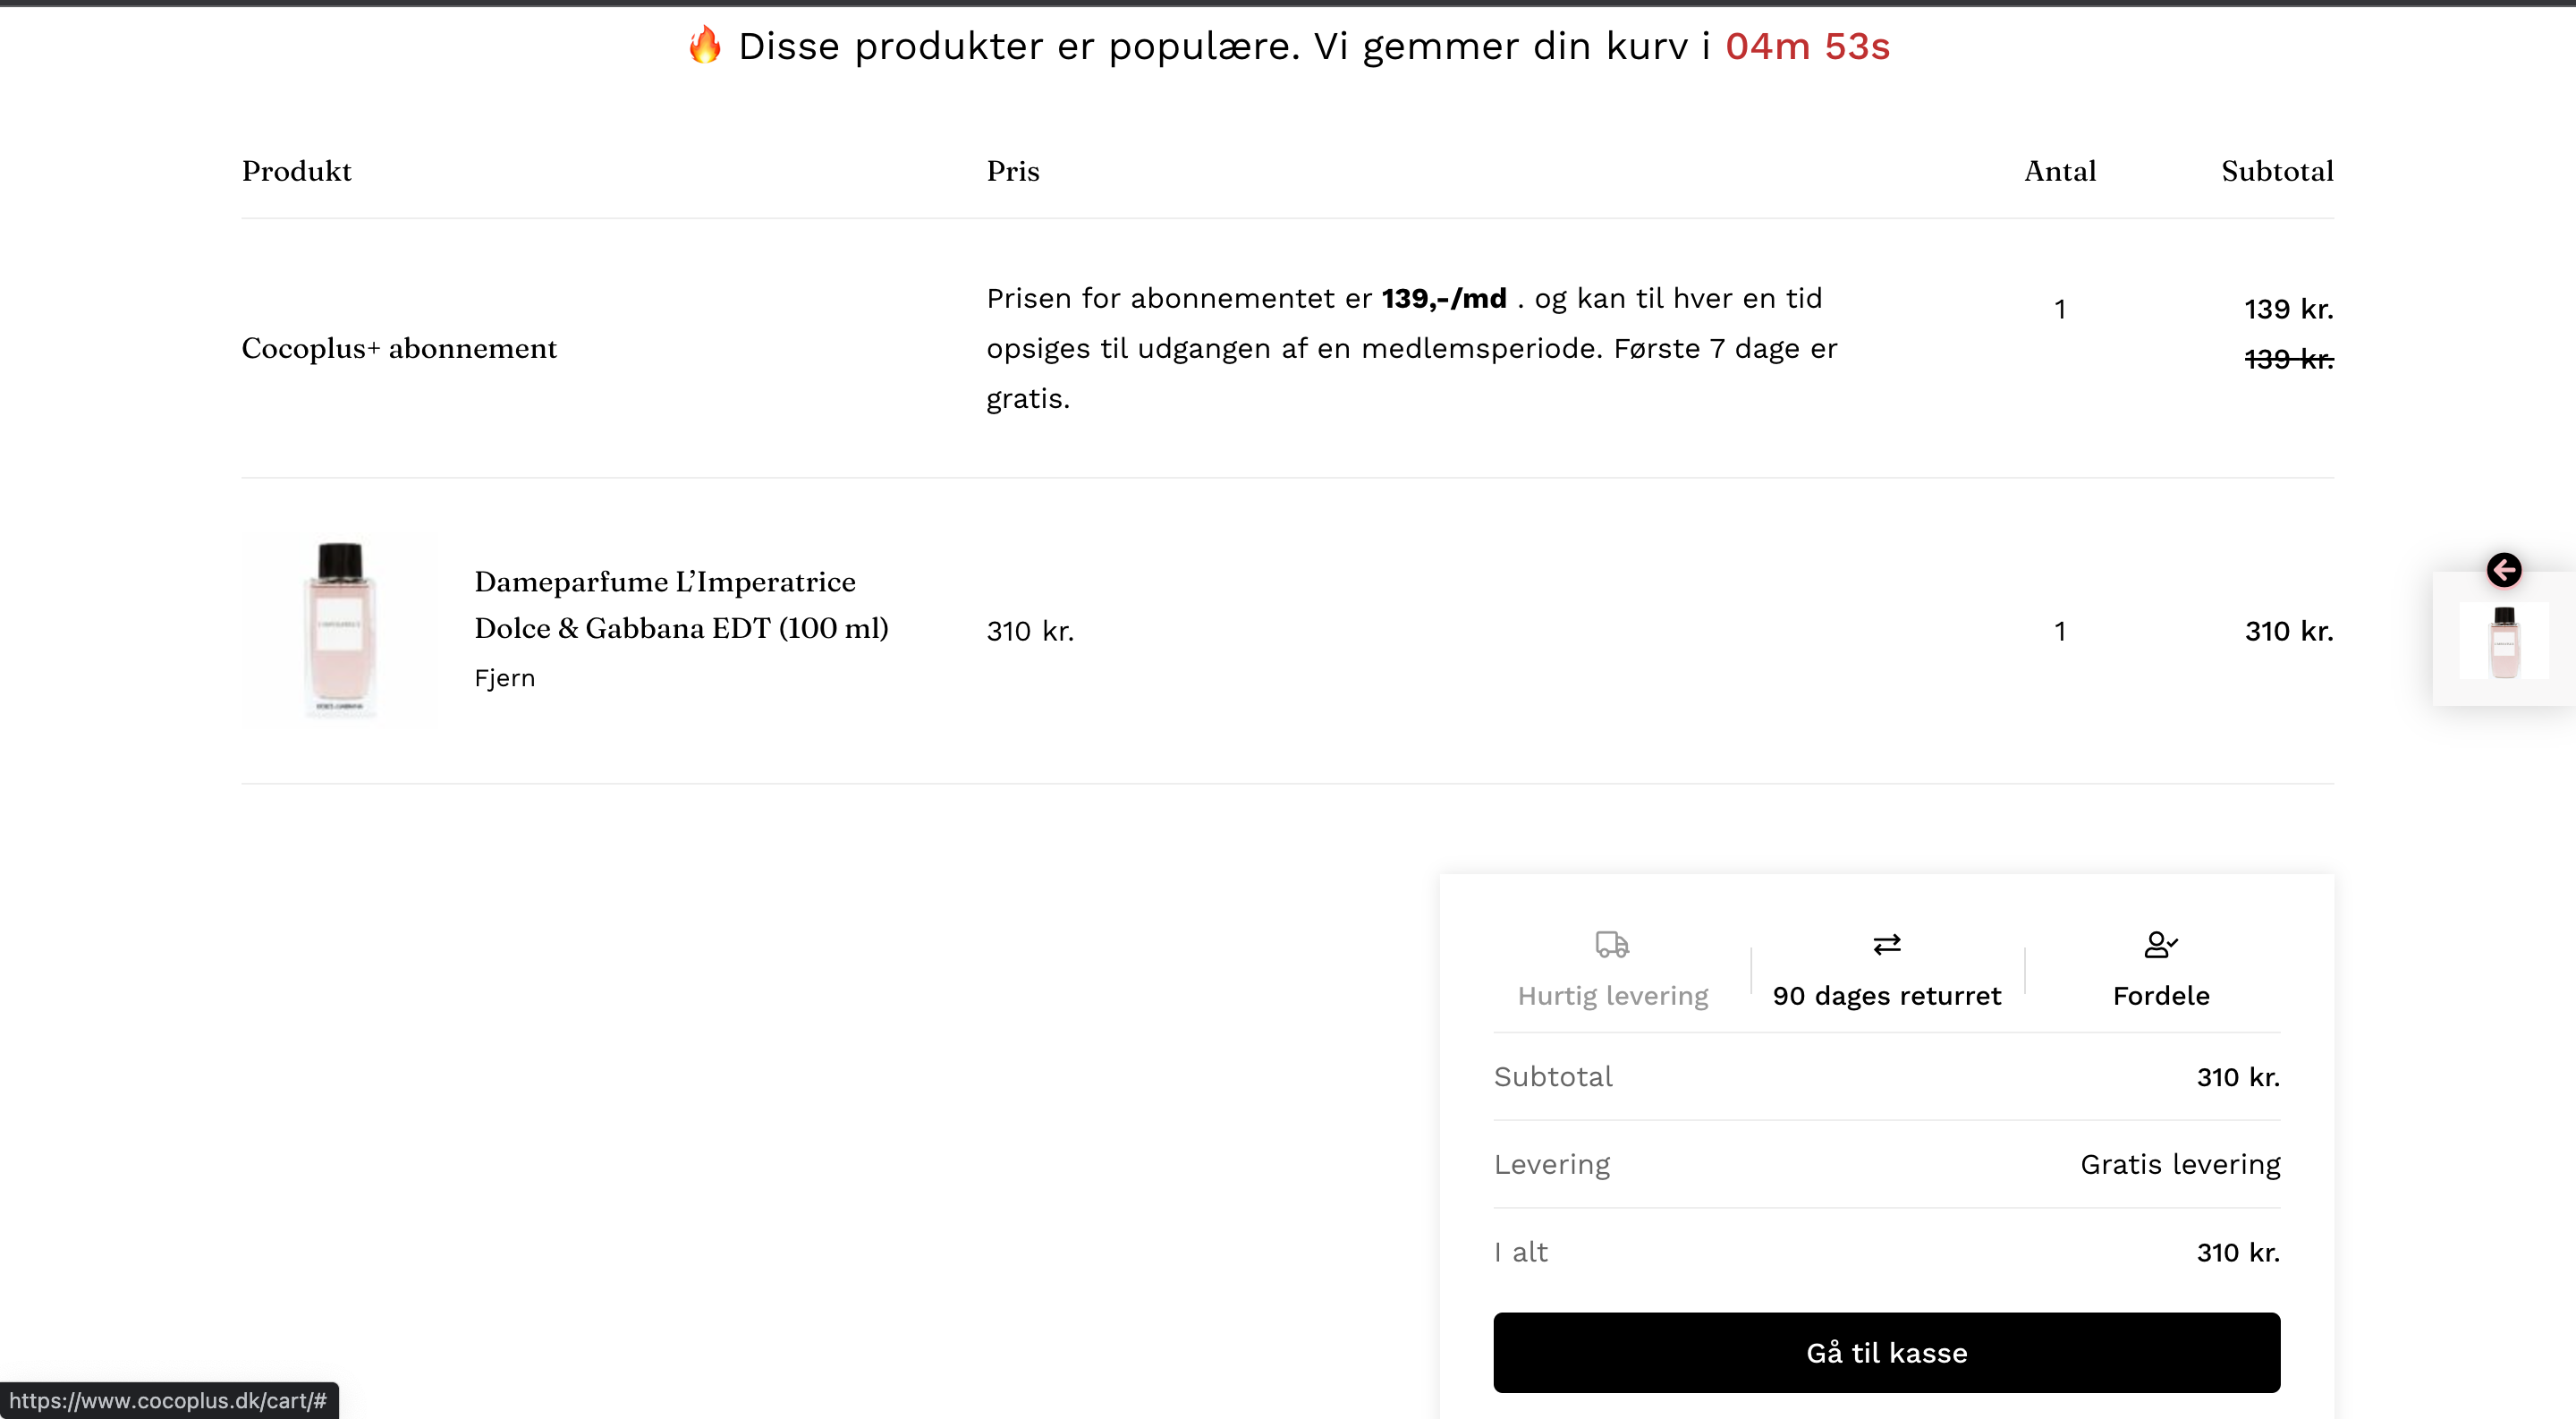Remove the perfume via the Fjern link
The width and height of the screenshot is (2576, 1419).
pos(504,678)
